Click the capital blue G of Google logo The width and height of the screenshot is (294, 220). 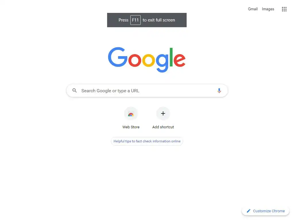point(118,57)
